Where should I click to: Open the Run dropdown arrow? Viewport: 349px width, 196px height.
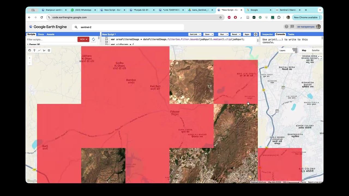click(227, 35)
